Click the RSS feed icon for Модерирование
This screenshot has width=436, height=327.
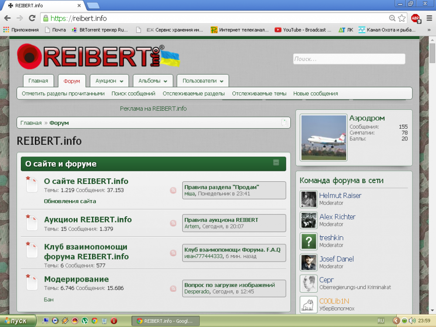[173, 288]
